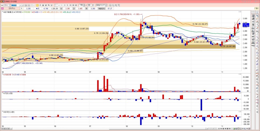Viewport: 260px width, 131px height.
Task: Open the Pivot indicator shortcut
Action: [253, 46]
